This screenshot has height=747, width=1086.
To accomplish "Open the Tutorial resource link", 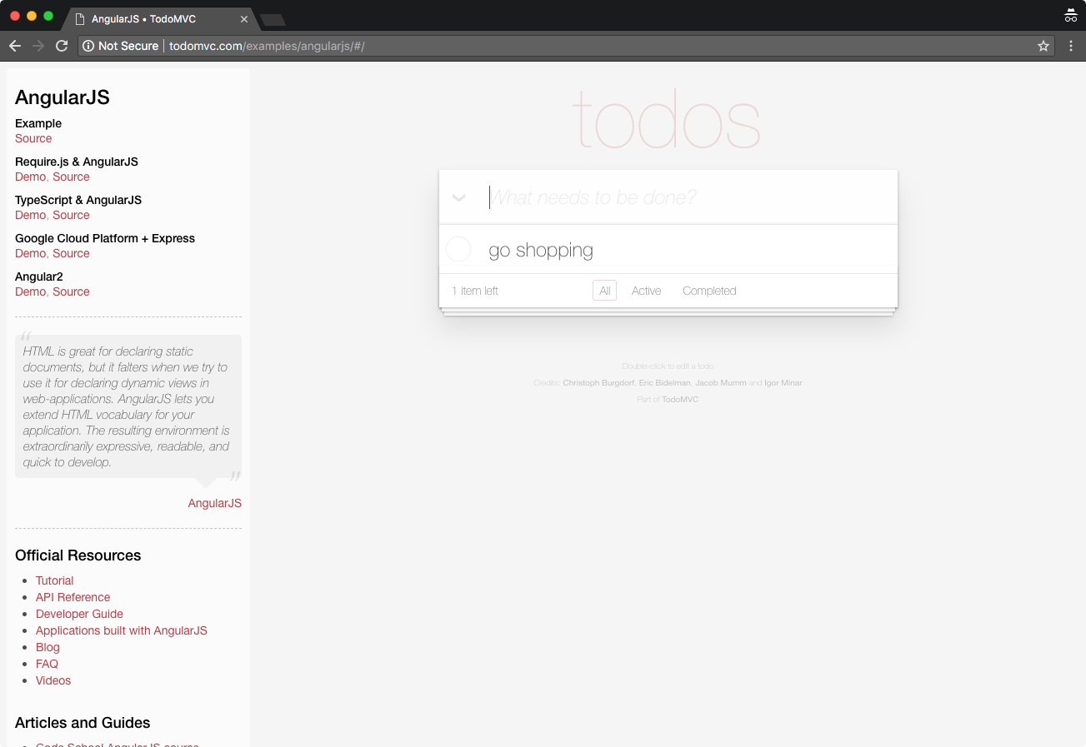I will [54, 580].
